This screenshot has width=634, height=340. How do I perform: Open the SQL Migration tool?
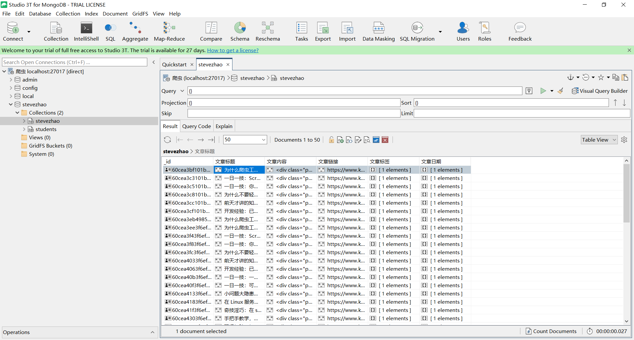(417, 31)
